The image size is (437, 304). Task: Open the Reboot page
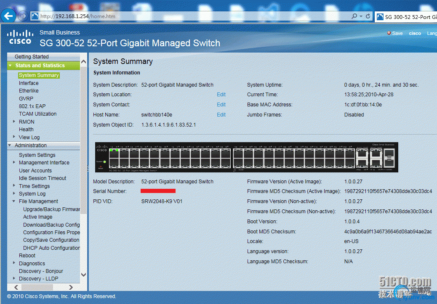(27, 256)
